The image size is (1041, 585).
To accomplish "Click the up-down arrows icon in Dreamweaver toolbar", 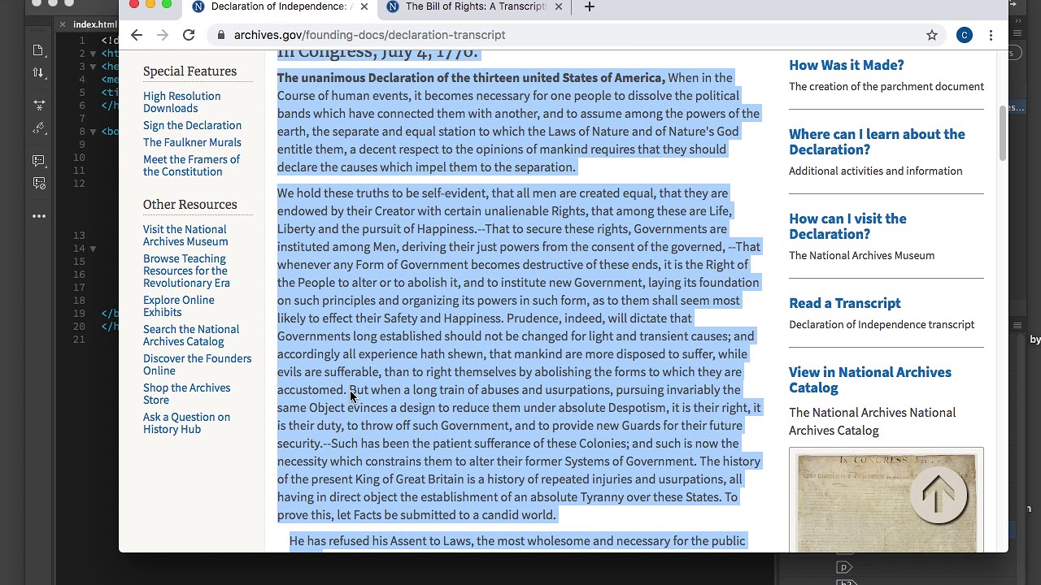I will 39,73.
